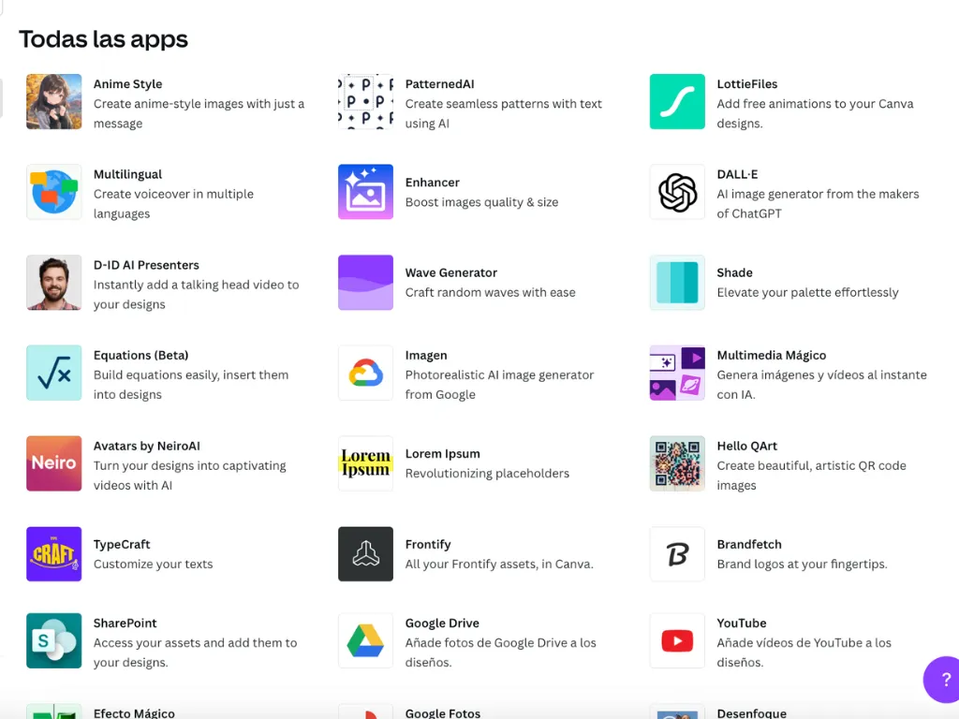Image resolution: width=959 pixels, height=719 pixels.
Task: Select the Multilingual globe icon
Action: pyautogui.click(x=53, y=192)
